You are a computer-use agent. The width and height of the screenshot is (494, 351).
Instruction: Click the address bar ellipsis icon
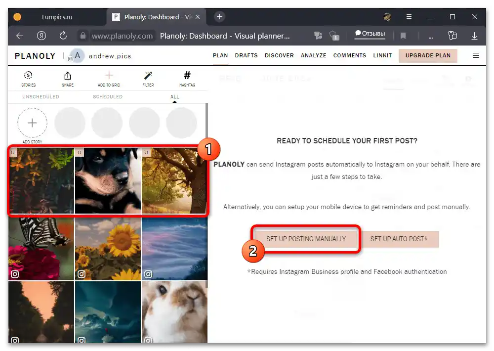431,37
